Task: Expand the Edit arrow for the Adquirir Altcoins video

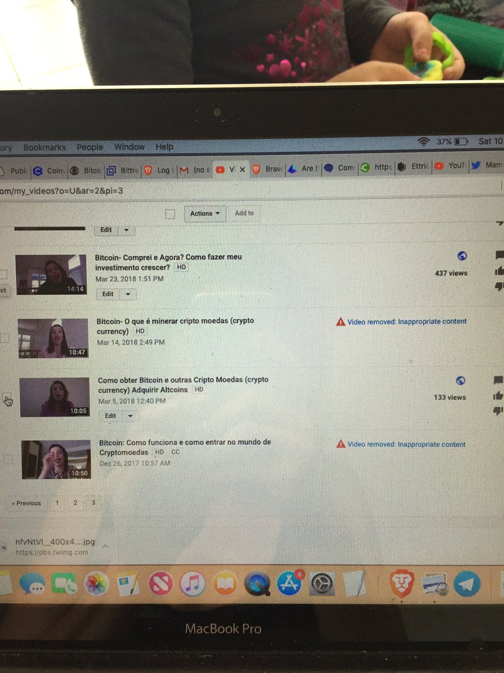Action: pyautogui.click(x=130, y=416)
